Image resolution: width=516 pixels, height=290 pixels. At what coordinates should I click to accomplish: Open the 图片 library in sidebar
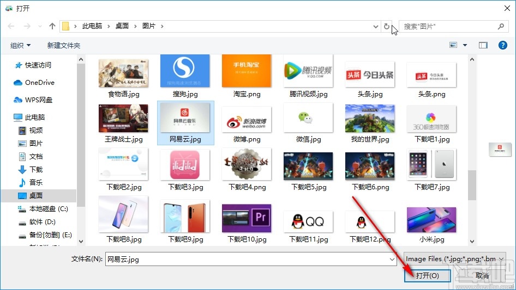(31, 144)
